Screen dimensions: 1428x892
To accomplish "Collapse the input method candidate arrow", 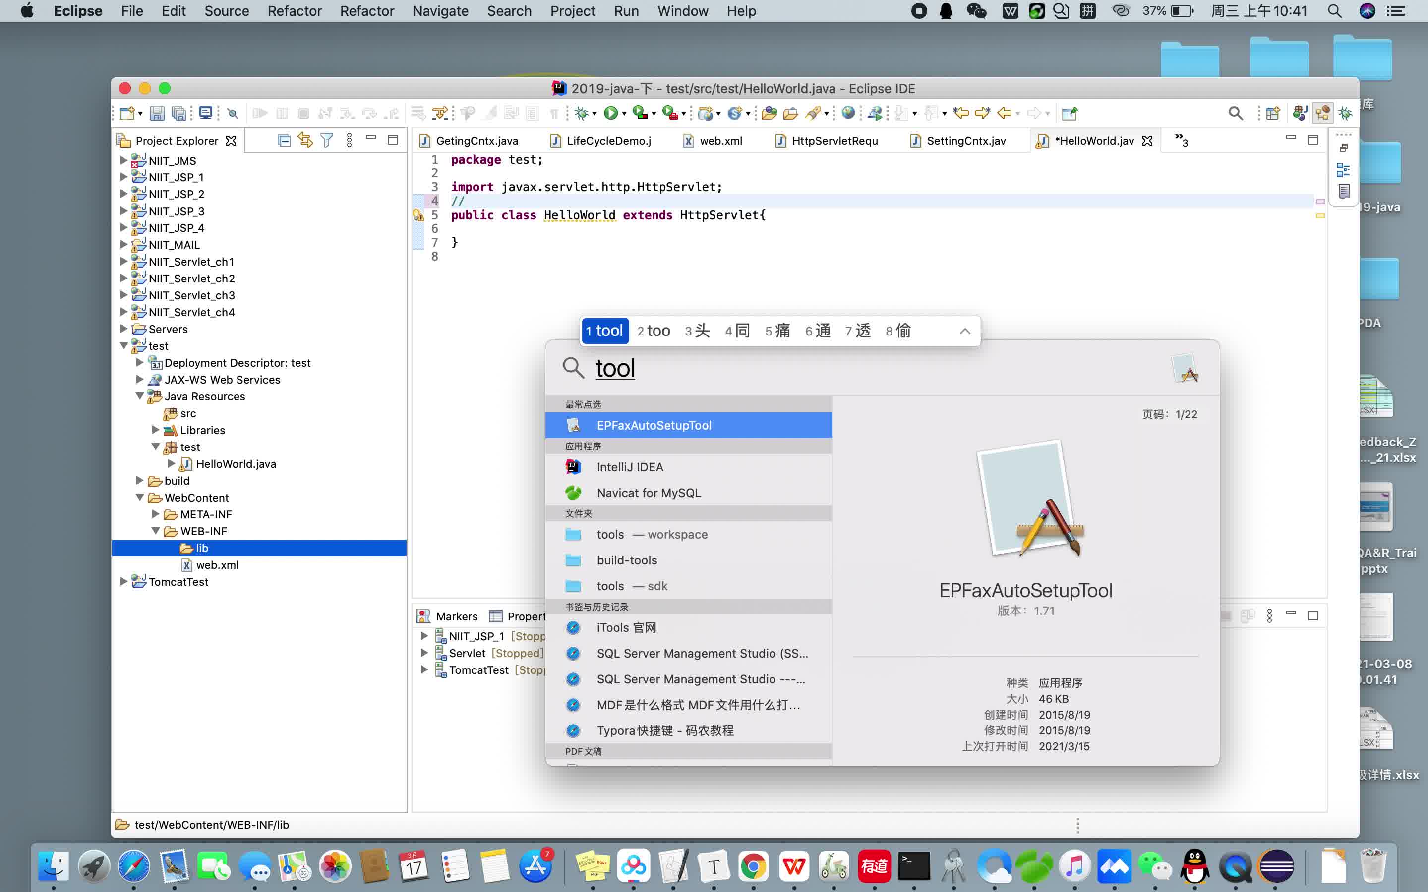I will [x=965, y=331].
